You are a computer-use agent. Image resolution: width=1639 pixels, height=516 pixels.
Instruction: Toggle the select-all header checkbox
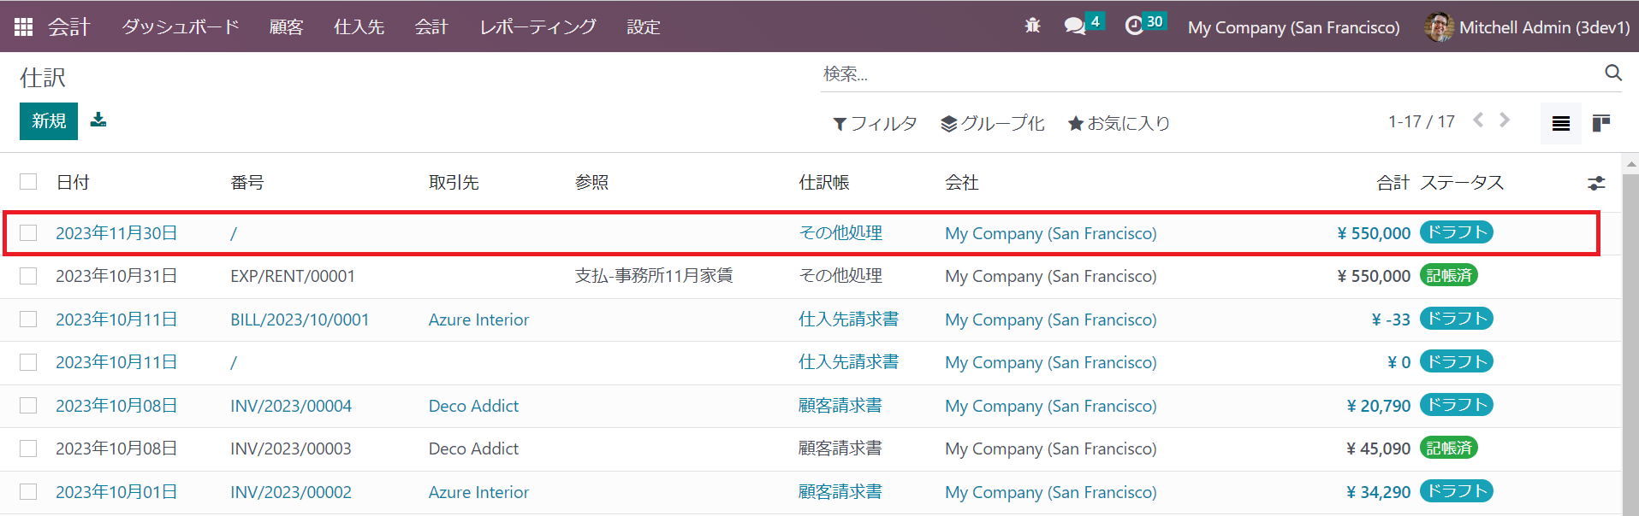pos(28,182)
